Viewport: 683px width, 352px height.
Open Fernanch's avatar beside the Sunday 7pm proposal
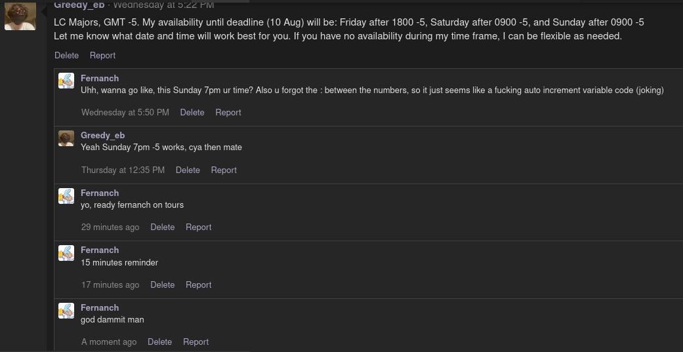pos(66,81)
